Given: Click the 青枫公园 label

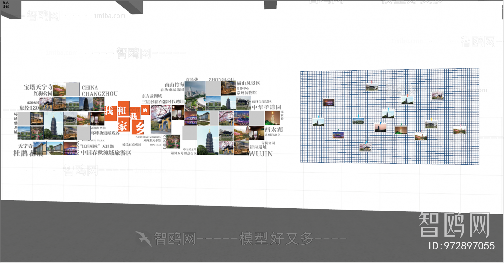Looking at the screenshot, I should (268, 143).
